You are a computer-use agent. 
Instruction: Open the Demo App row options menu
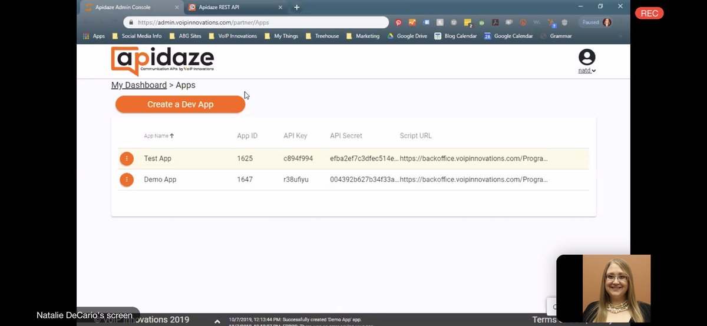127,179
